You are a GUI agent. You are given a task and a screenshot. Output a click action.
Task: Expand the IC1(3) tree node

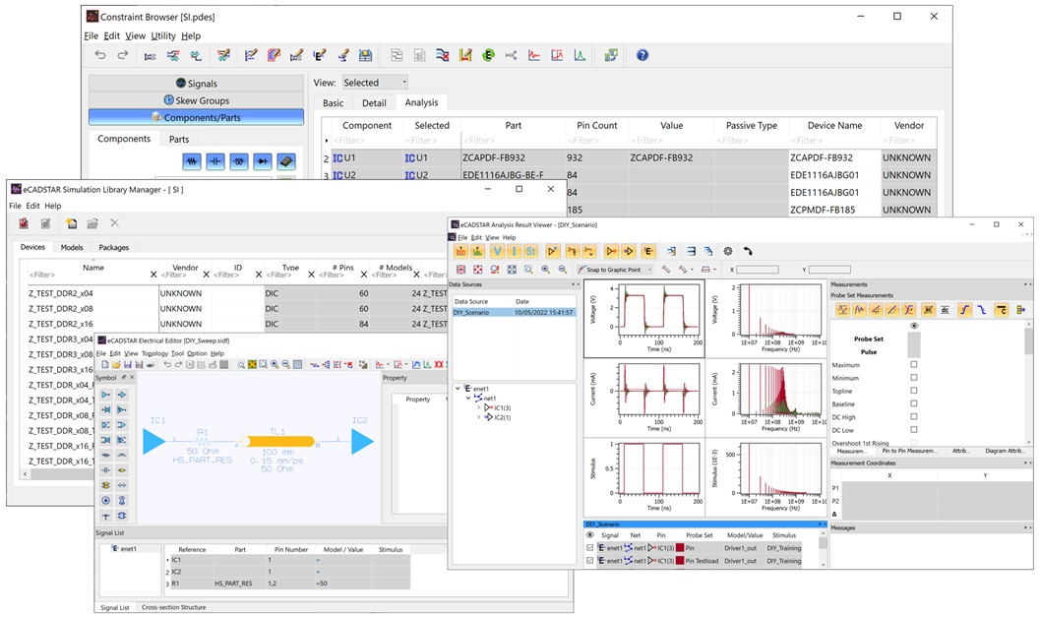point(479,407)
